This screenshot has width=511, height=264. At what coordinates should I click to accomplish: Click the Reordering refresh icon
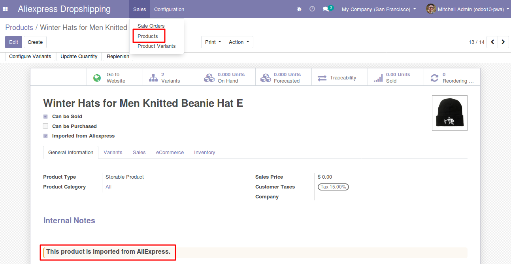point(435,78)
